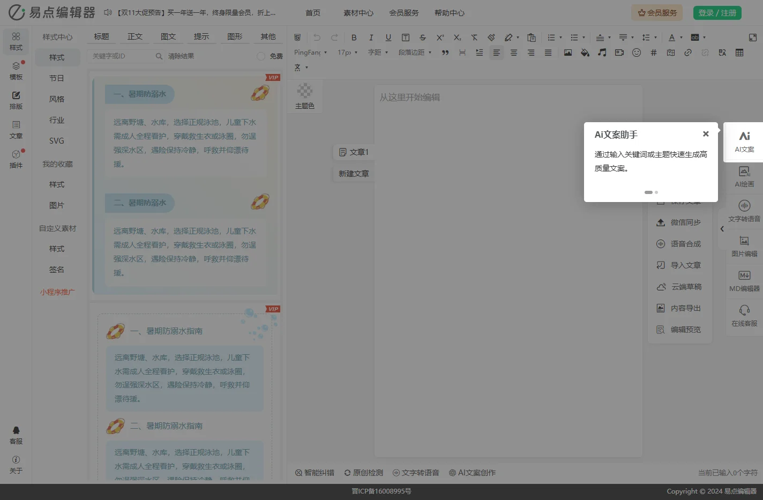Open the emoji picker
Image resolution: width=763 pixels, height=500 pixels.
pyautogui.click(x=637, y=53)
